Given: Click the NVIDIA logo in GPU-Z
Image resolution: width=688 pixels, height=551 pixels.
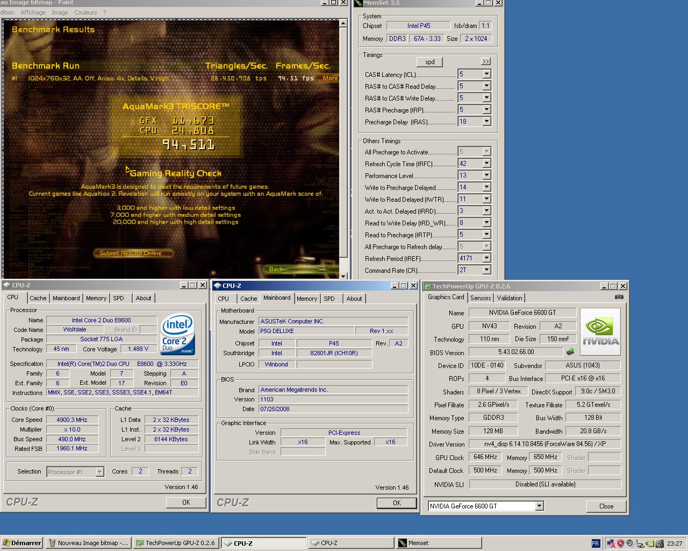Looking at the screenshot, I should coord(600,332).
